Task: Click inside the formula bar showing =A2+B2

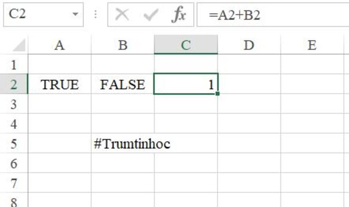Action: click(273, 15)
